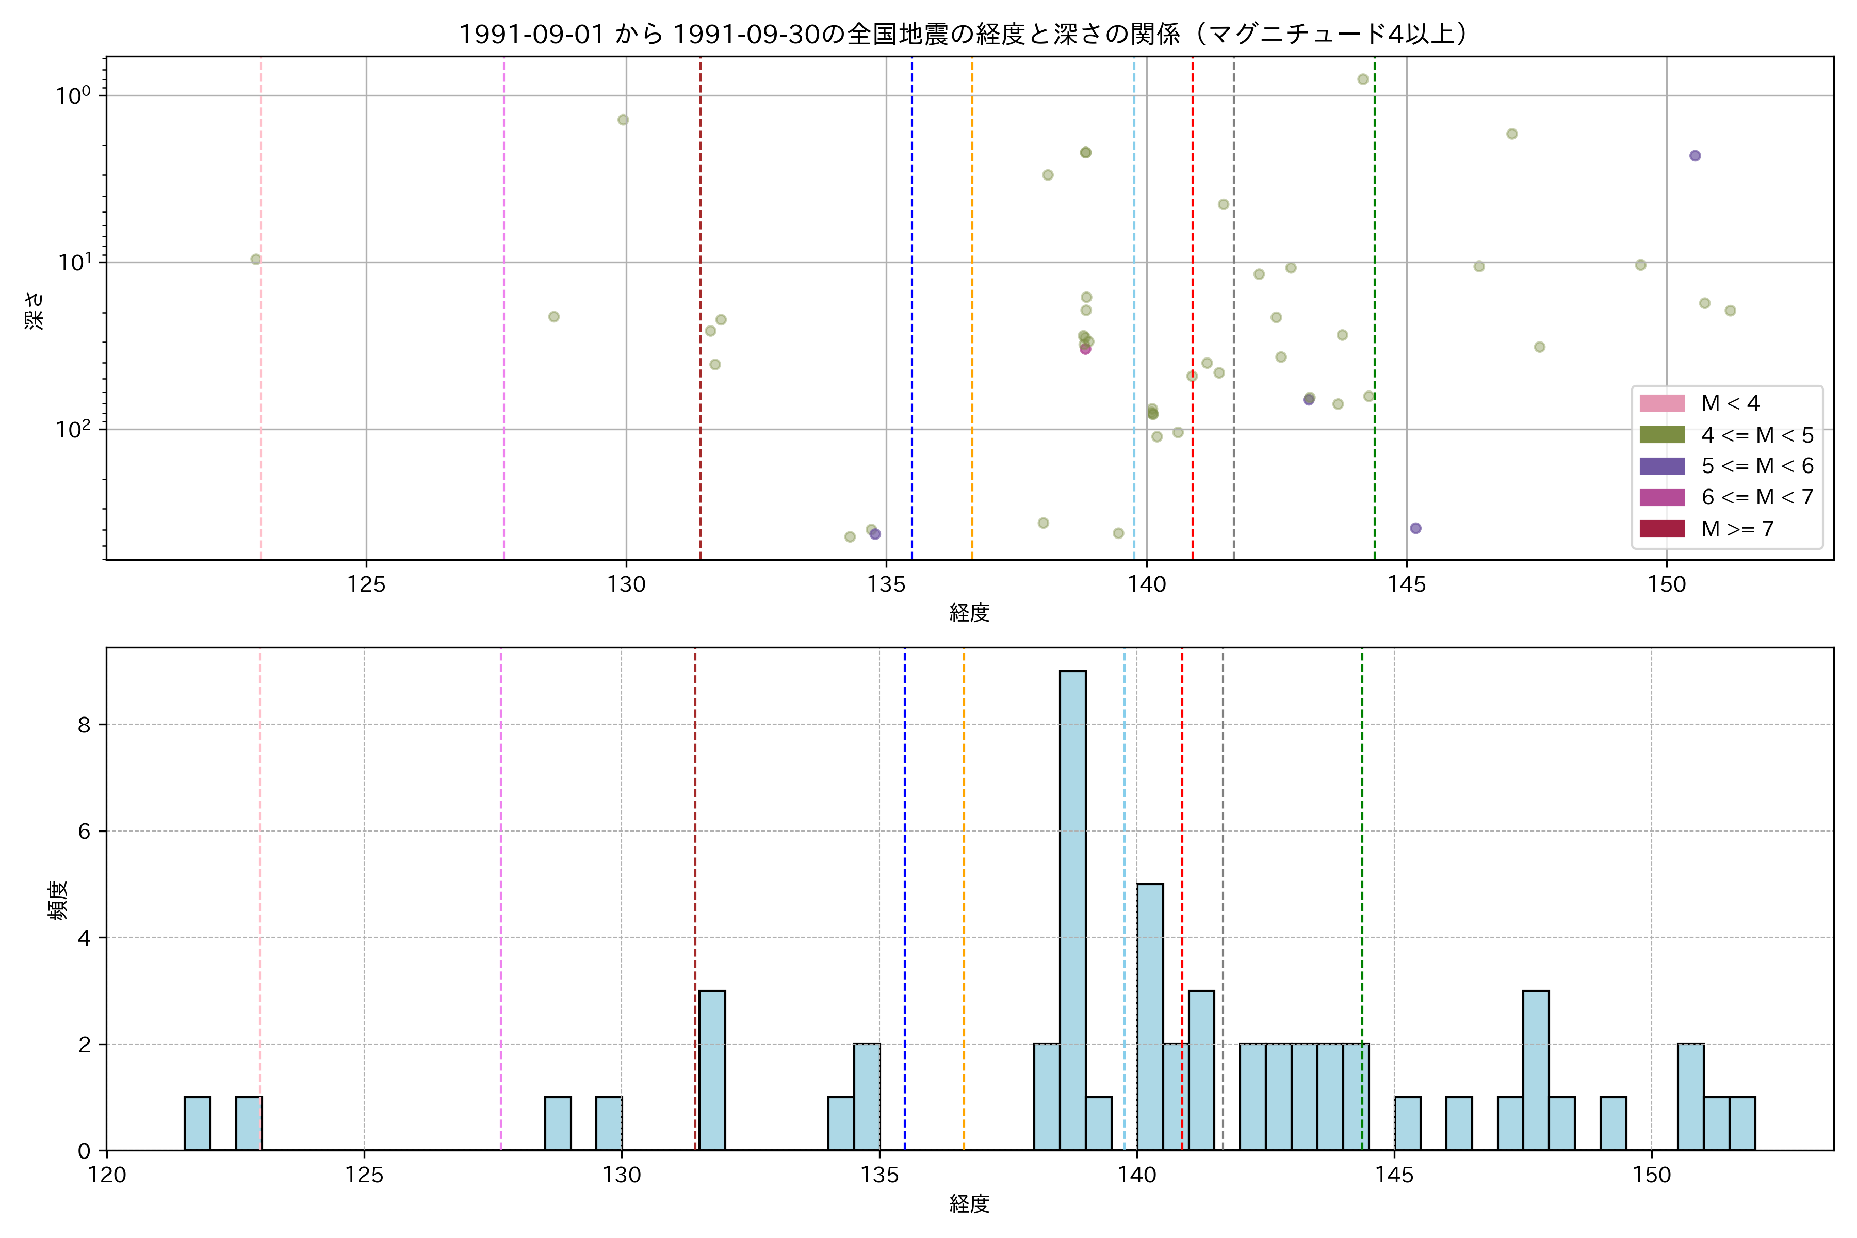Click the 経度 x-axis label under the scatter plot
This screenshot has height=1238, width=1857.
(969, 613)
